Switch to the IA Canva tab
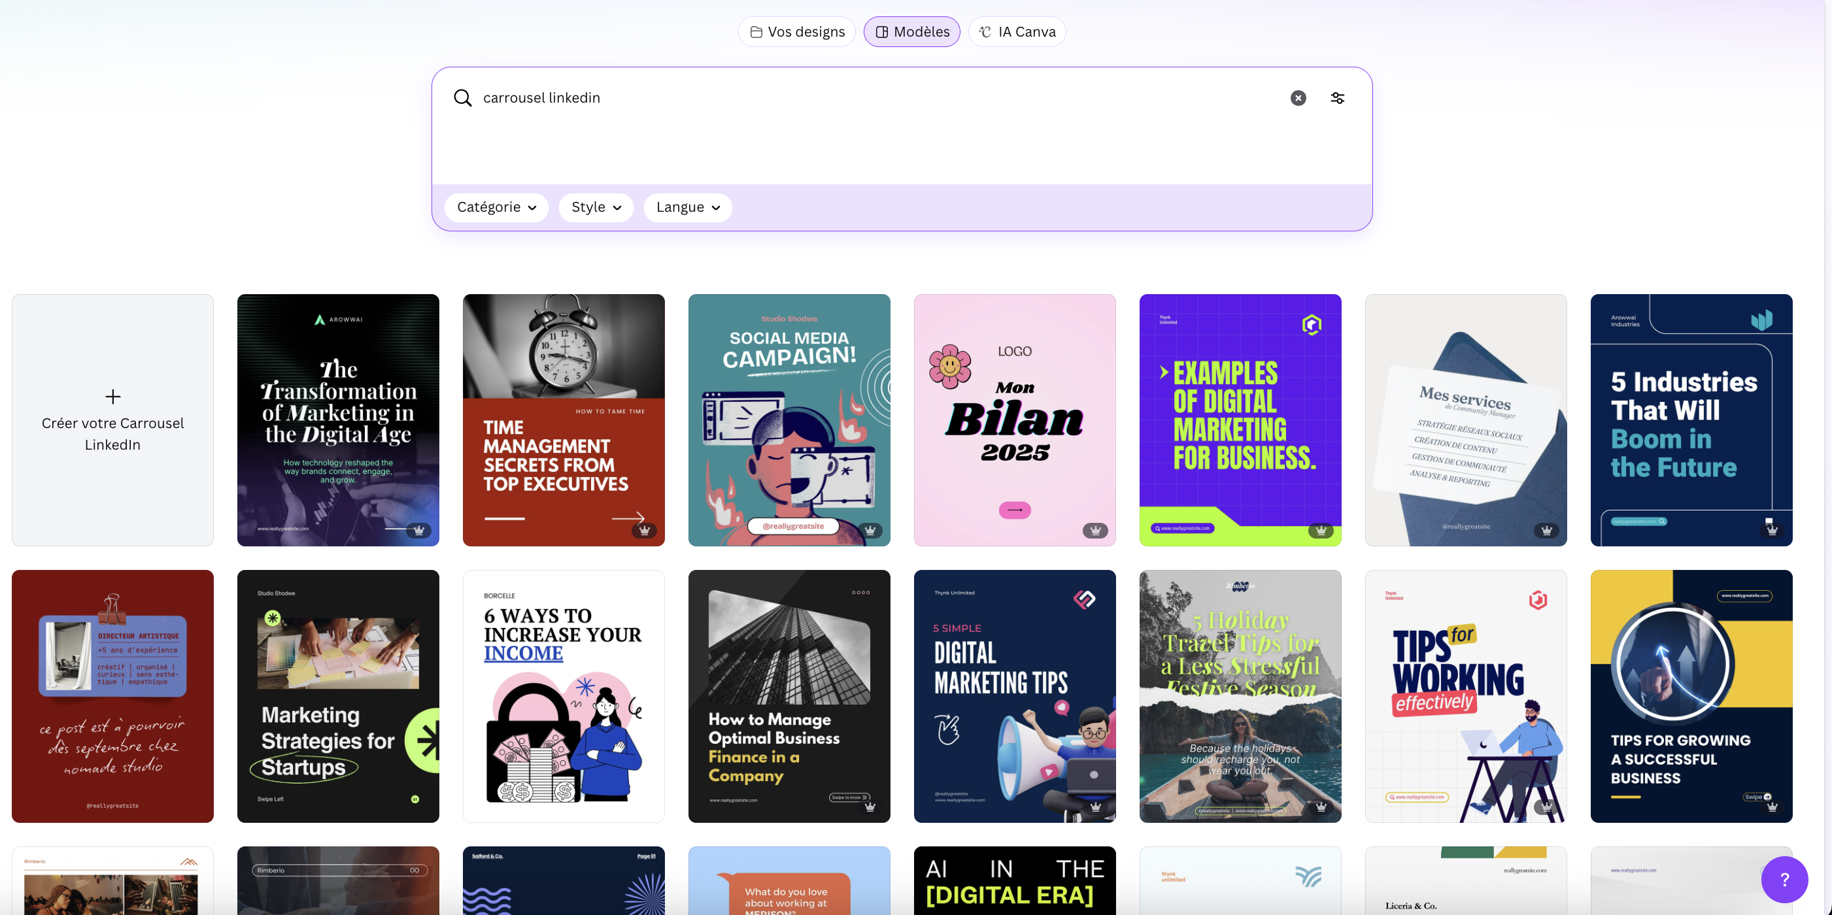Viewport: 1832px width, 915px height. pos(1017,32)
